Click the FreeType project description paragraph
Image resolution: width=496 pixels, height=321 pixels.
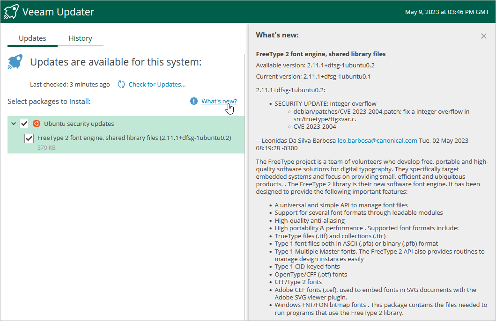372,176
